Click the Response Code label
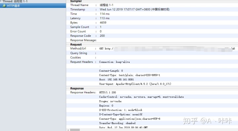This screenshot has width=238, height=131. [x=80, y=36]
